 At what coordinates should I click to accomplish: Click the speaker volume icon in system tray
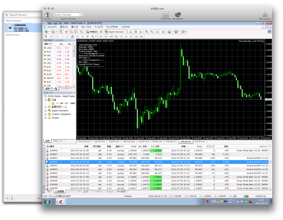(x=238, y=201)
